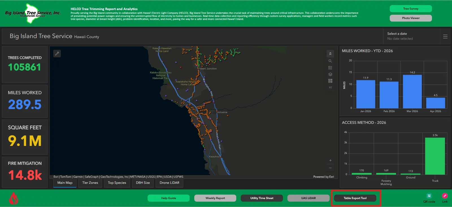Image resolution: width=452 pixels, height=207 pixels.
Task: Switch to the Main Map tab
Action: (65, 183)
